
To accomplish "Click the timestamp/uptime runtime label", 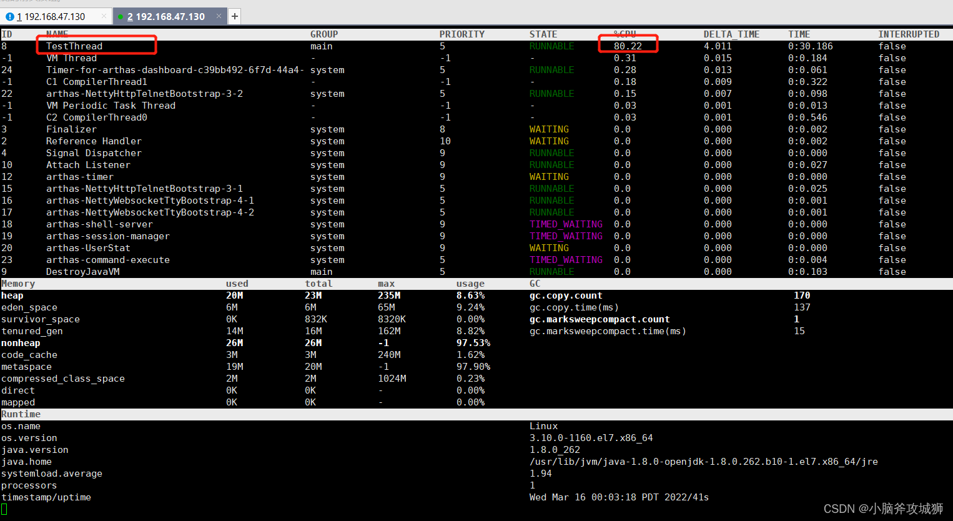I will 46,497.
